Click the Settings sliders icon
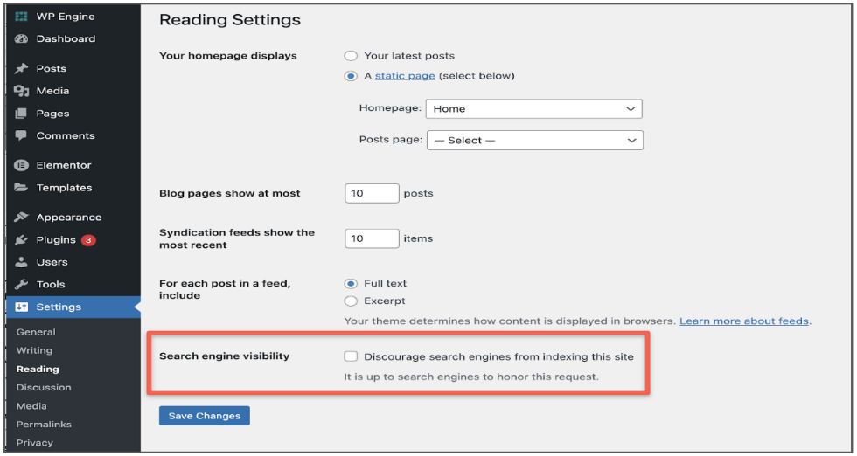 click(21, 307)
